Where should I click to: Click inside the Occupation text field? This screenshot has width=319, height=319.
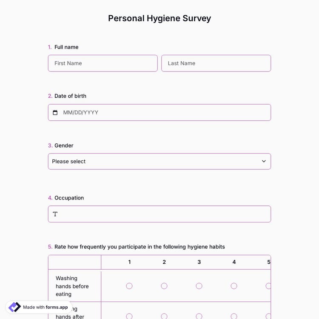(x=164, y=214)
